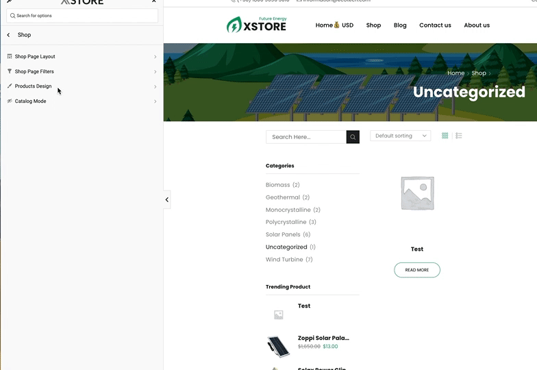Click Home breadcrumb link
The image size is (537, 370).
coord(456,73)
